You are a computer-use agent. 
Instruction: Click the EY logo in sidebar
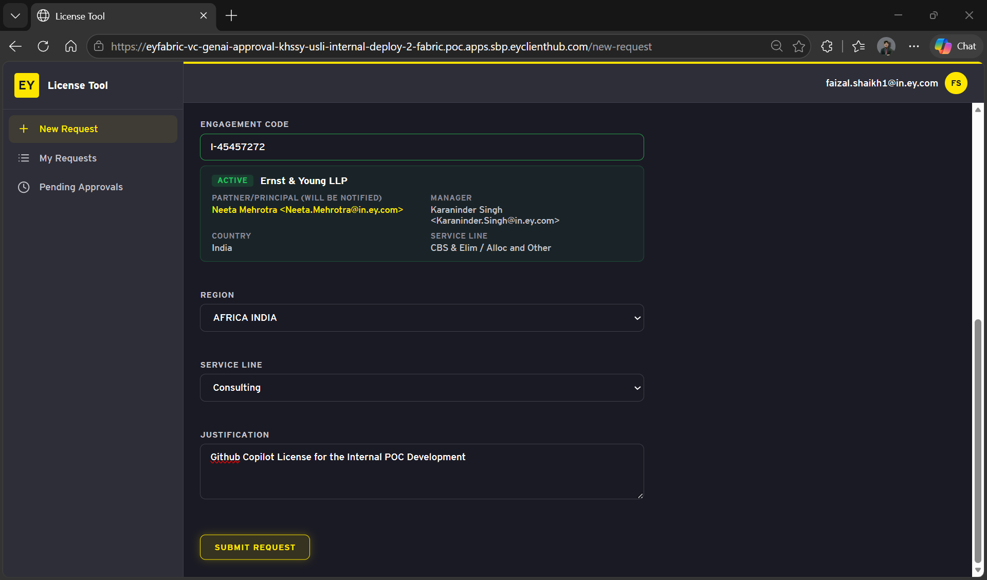point(27,85)
